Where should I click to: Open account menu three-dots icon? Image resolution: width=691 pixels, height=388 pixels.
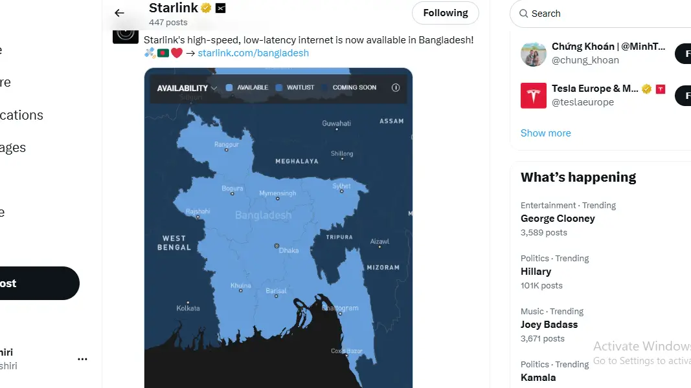pos(82,359)
